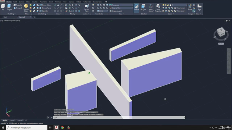This screenshot has height=130, width=232.
Task: Switch to the Layout2 tab
Action: [x=20, y=120]
